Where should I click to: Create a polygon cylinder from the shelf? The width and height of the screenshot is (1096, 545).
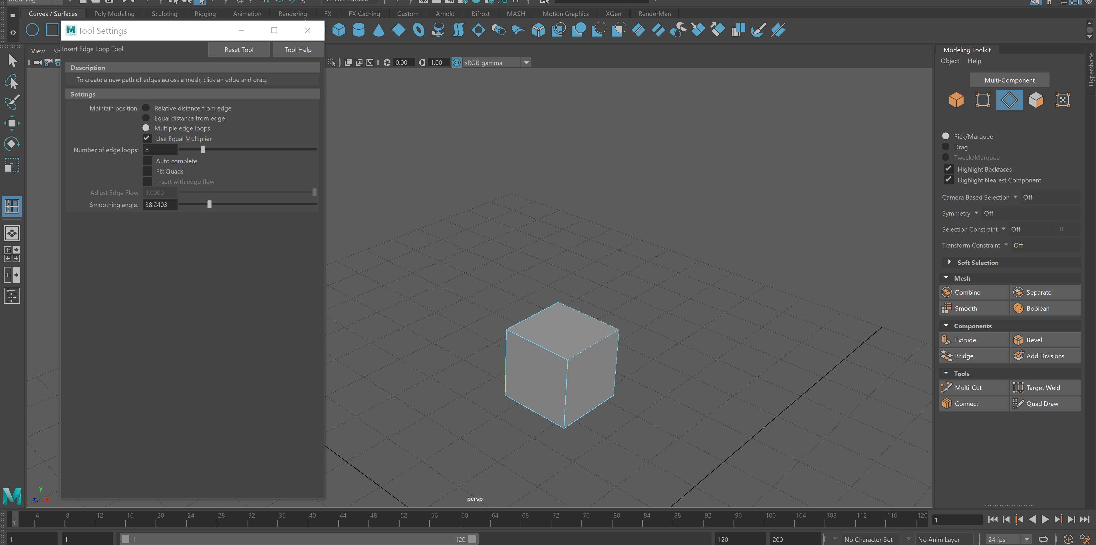point(359,30)
